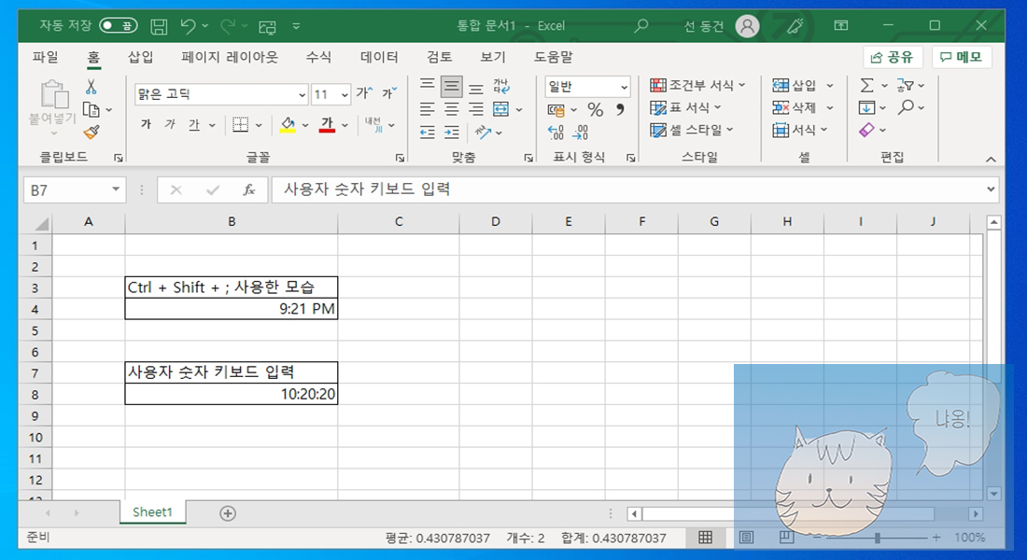
Task: Toggle the AutoSave switch
Action: tap(118, 25)
